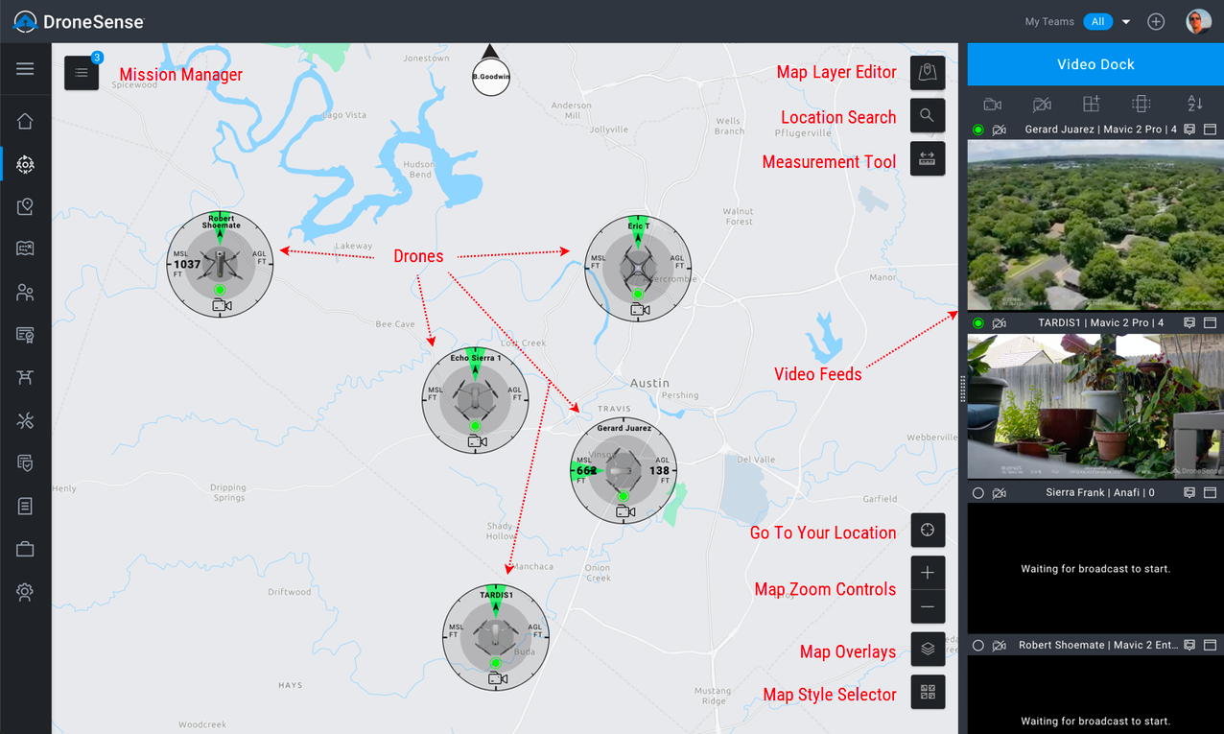The image size is (1224, 734).
Task: Open the map pin sidebar section
Action: point(25,207)
